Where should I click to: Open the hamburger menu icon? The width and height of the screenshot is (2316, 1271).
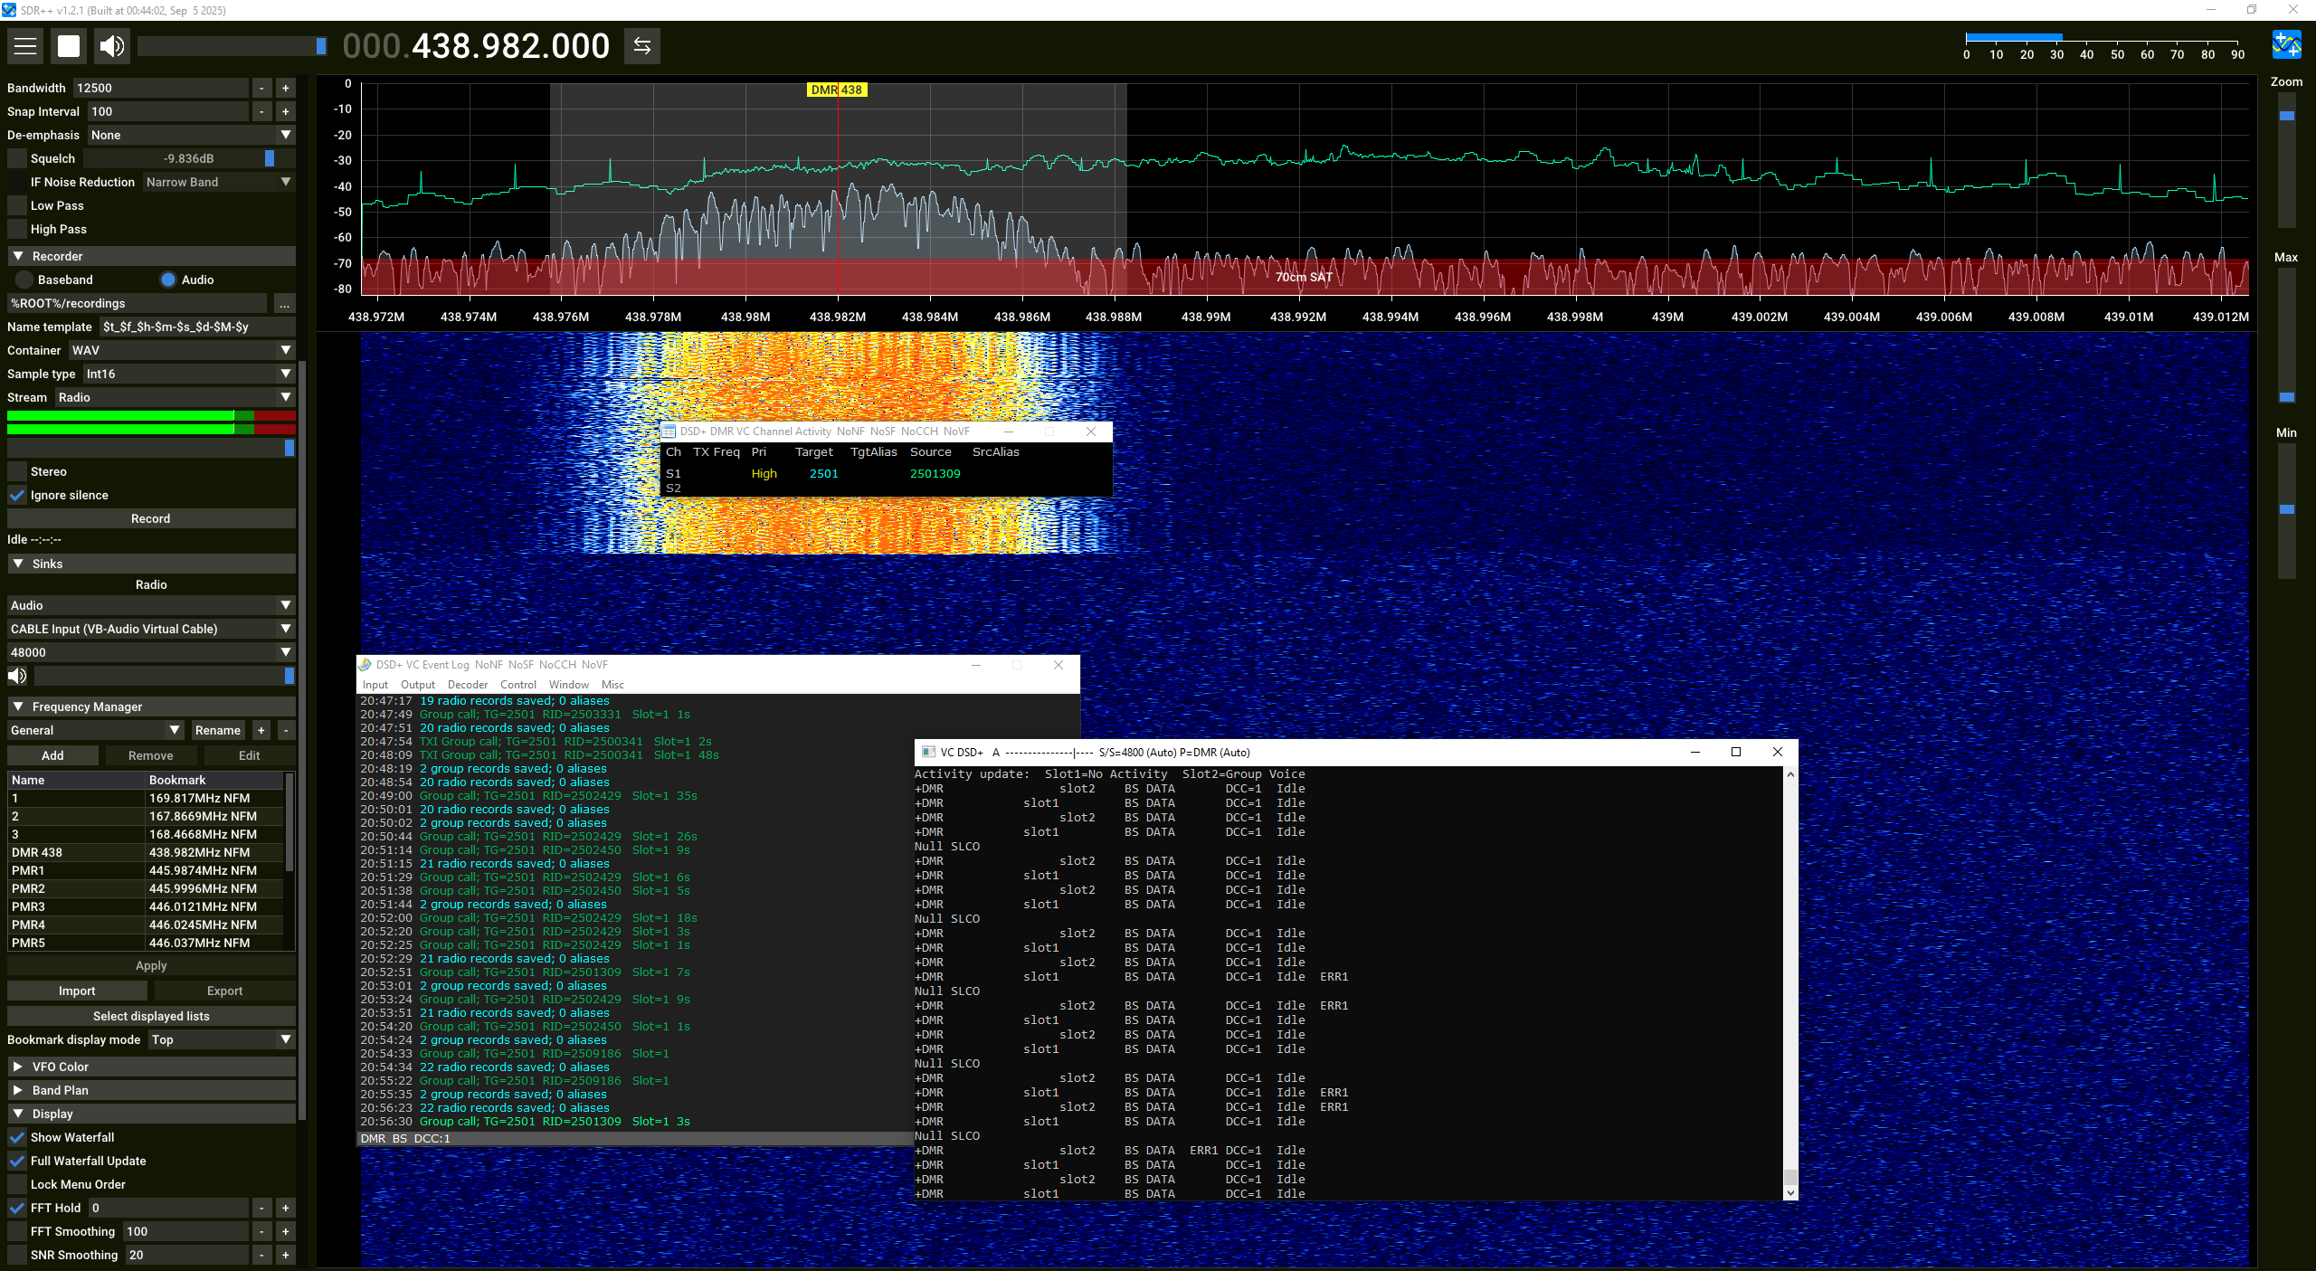point(25,46)
